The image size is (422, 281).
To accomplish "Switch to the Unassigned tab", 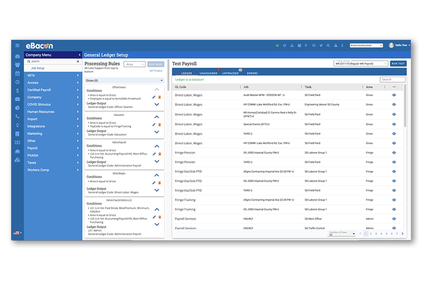I will [208, 73].
